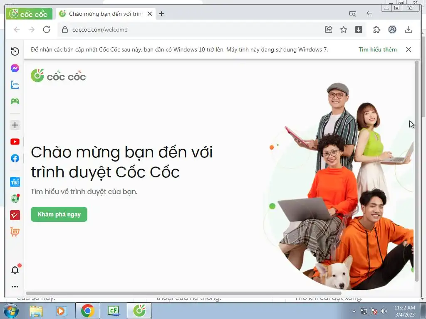Add a new sidebar shortcut with the plus icon
Viewport: 426px width, 319px height.
tap(15, 125)
